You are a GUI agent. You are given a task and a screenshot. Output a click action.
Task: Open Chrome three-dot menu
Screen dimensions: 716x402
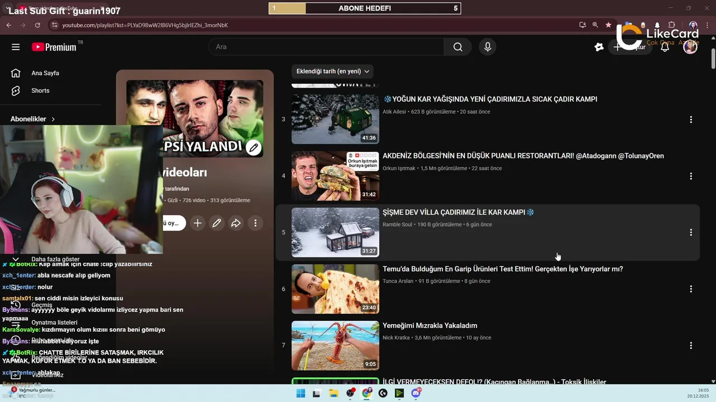point(708,25)
